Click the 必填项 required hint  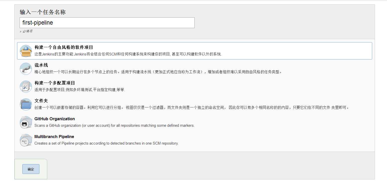pyautogui.click(x=26, y=31)
